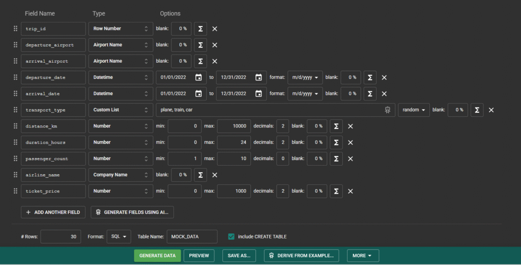Click the AI generate icon in transport_type list
This screenshot has width=521, height=265.
point(388,110)
